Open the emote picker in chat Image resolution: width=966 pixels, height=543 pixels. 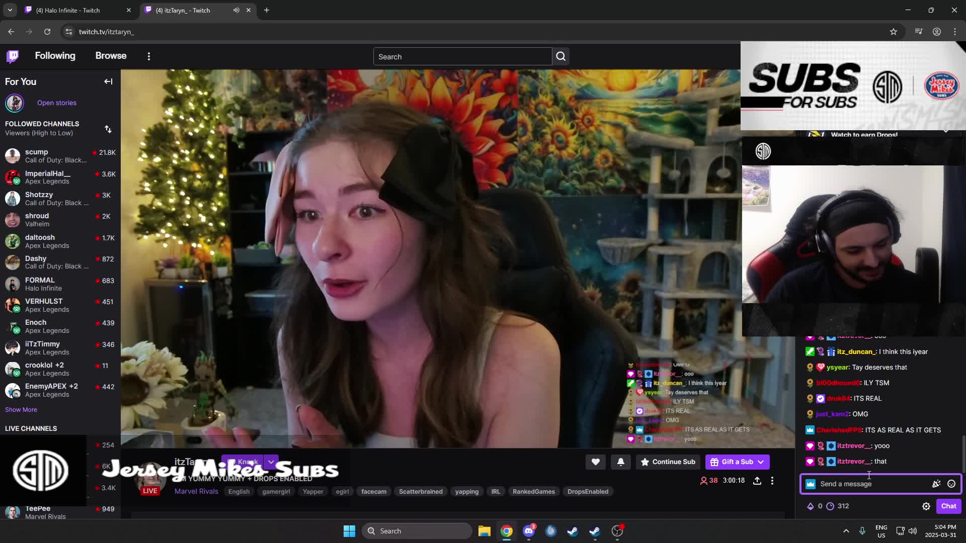point(951,484)
